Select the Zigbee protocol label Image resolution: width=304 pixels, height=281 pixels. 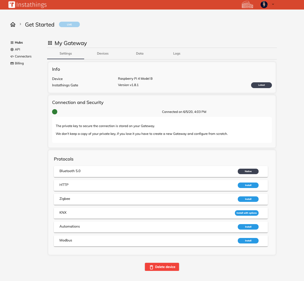(x=65, y=199)
